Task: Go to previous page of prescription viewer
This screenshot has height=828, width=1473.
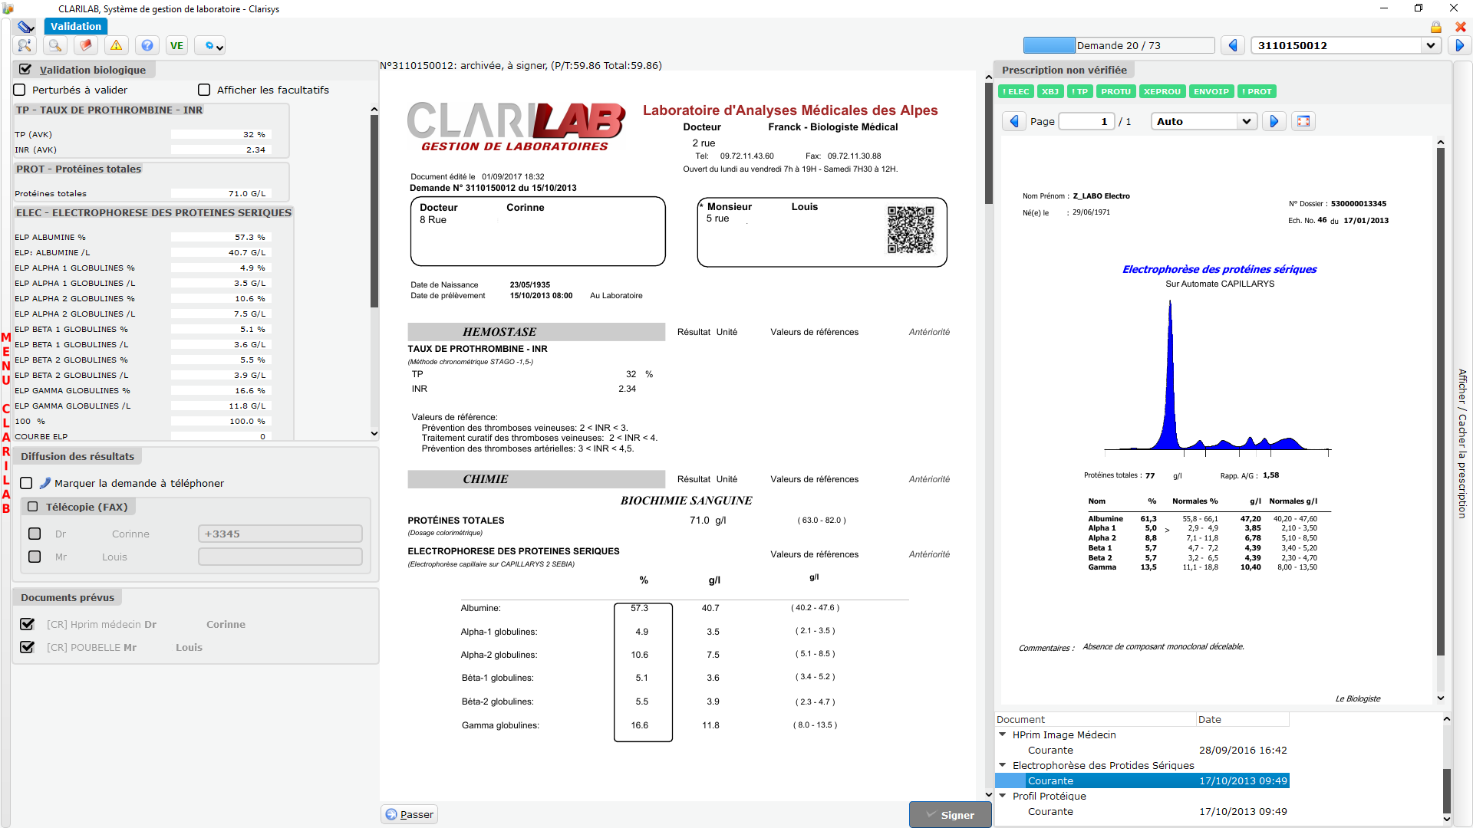Action: click(x=1014, y=121)
